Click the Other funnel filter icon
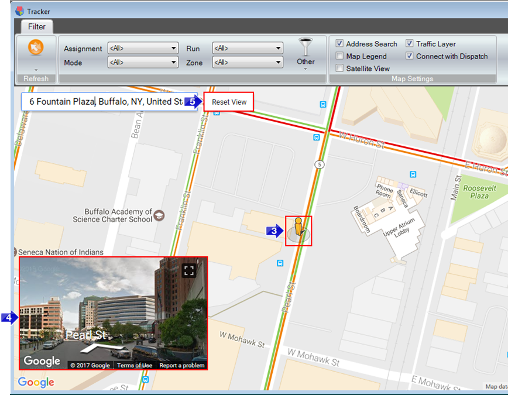This screenshot has height=395, width=508. (x=306, y=47)
